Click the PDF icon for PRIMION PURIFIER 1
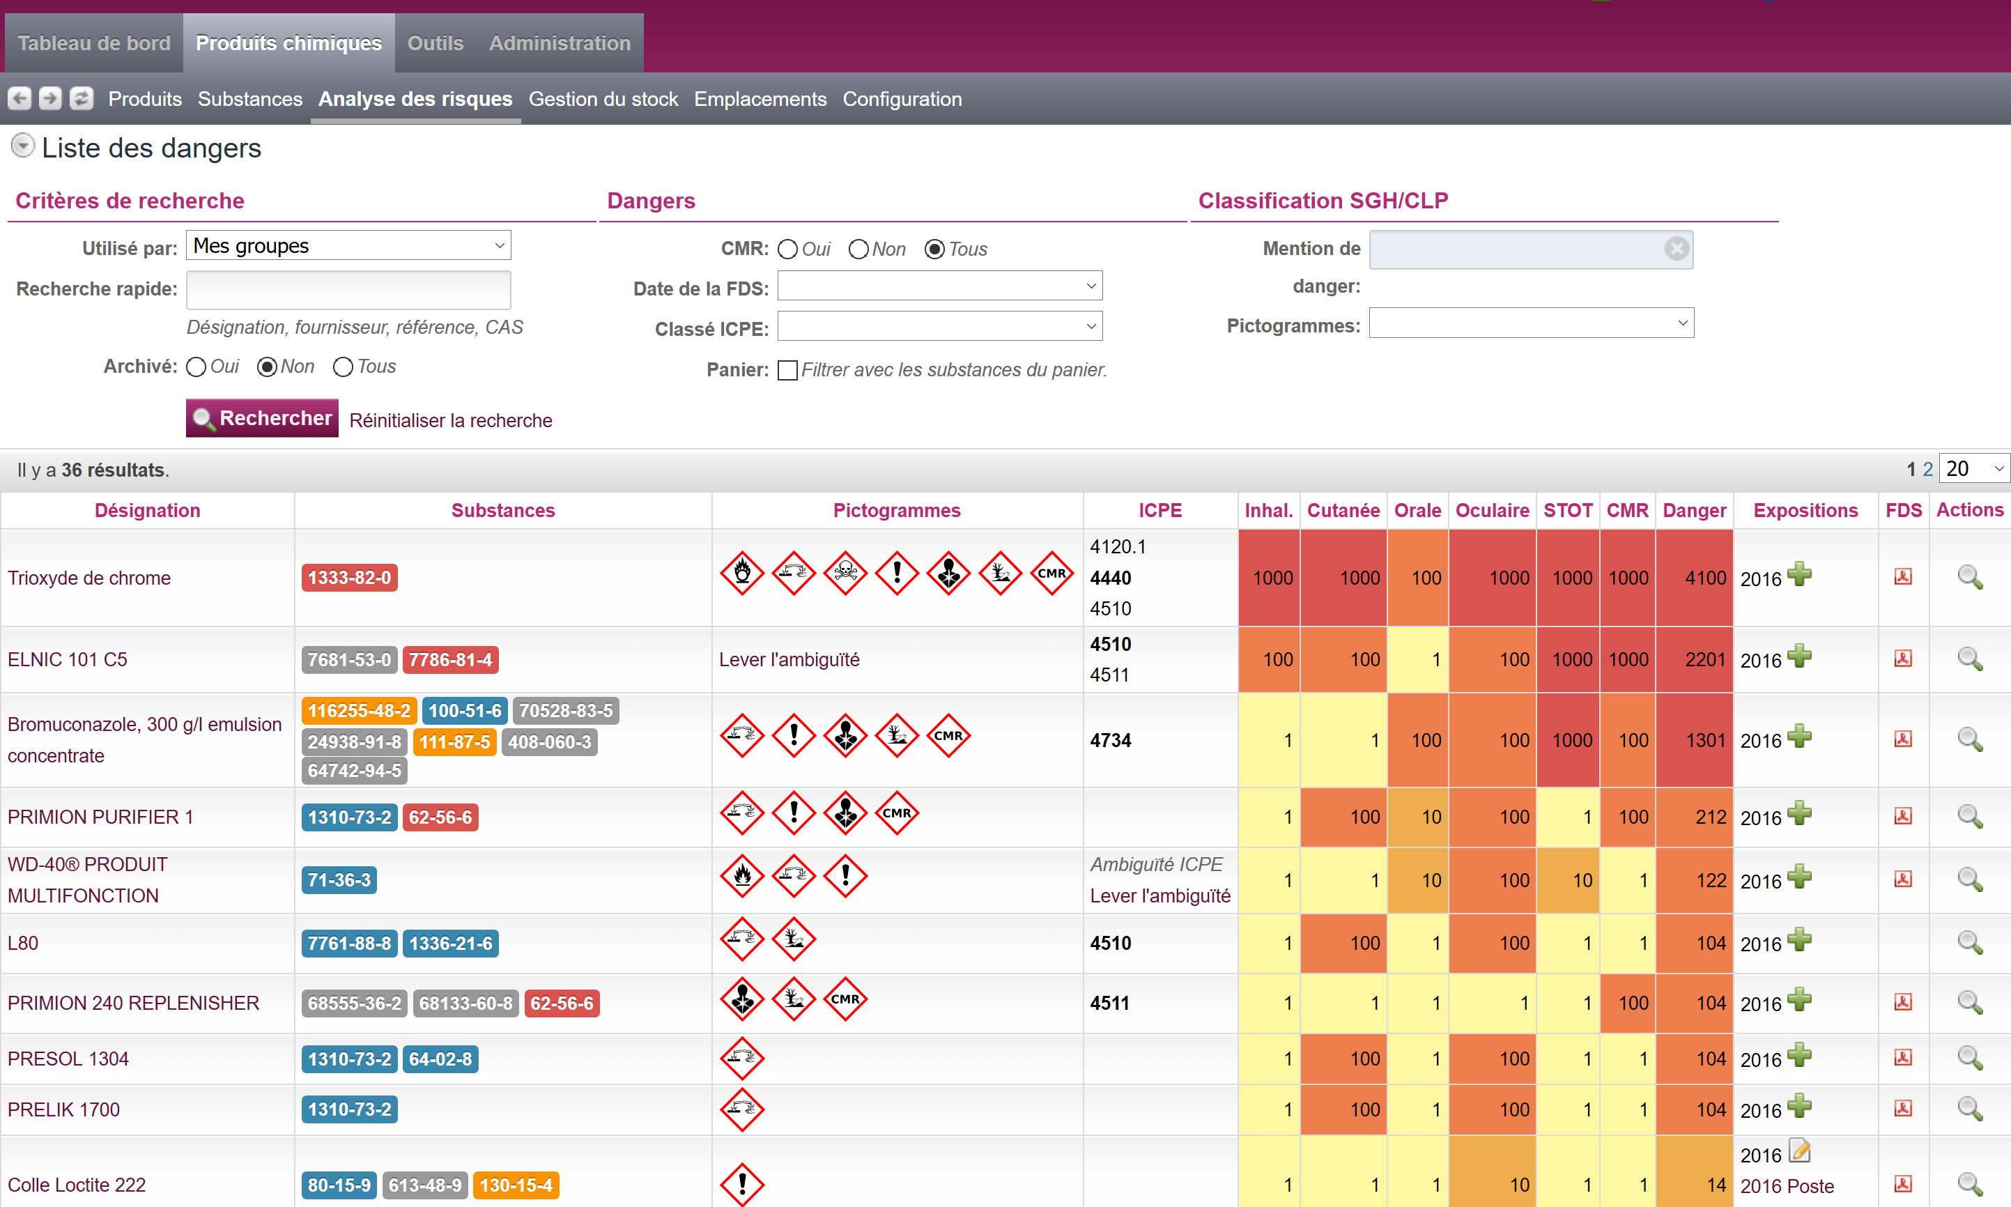 (1902, 815)
